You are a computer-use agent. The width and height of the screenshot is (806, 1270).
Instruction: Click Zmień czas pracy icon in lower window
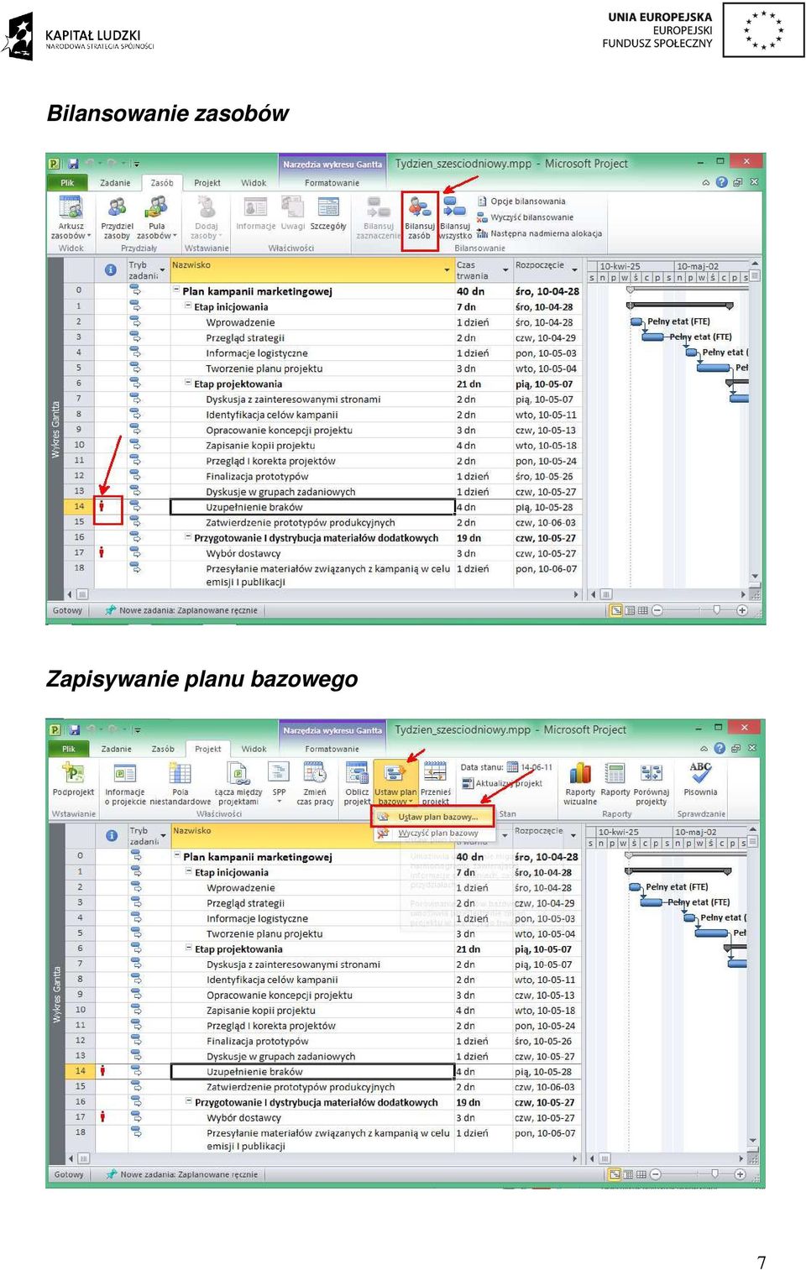point(315,773)
